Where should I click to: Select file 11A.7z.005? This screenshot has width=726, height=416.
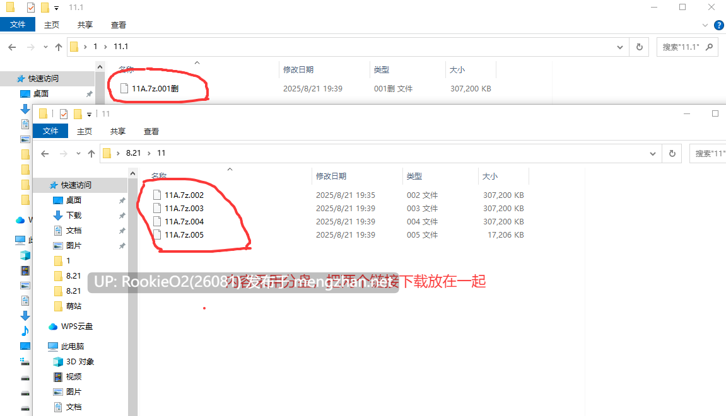[184, 235]
